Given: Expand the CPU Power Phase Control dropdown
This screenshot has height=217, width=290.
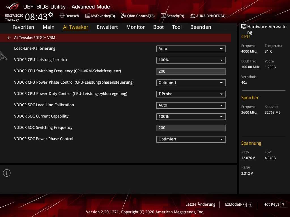Looking at the screenshot, I should coord(191,83).
